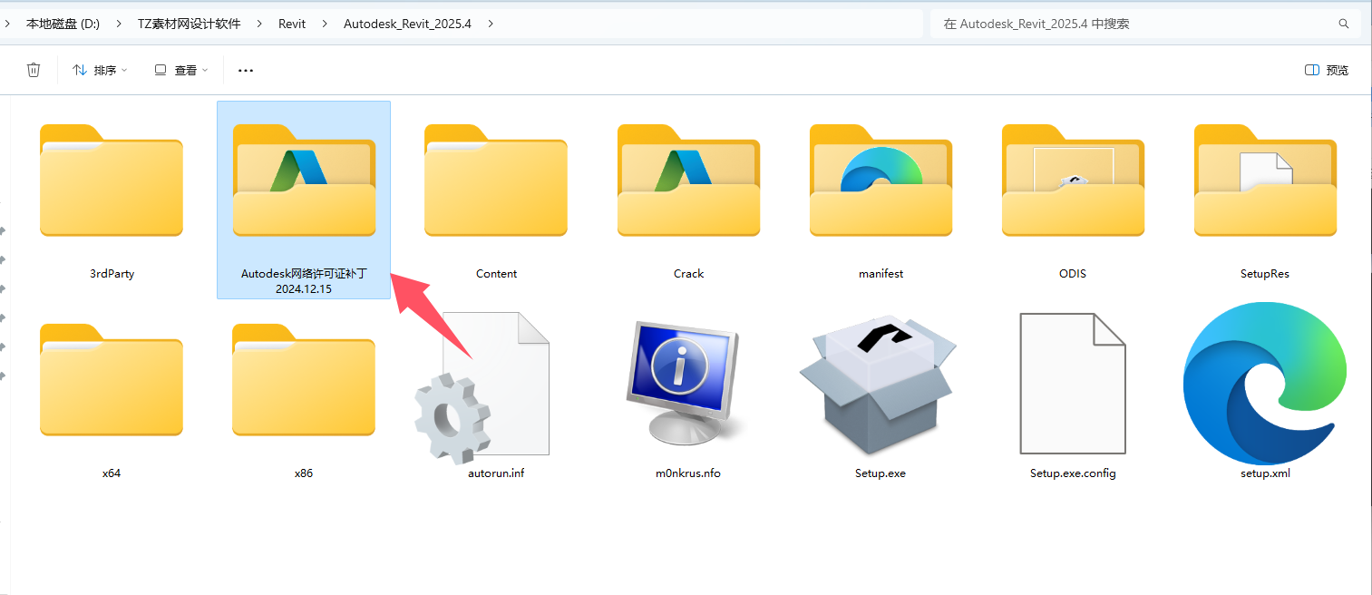The height and width of the screenshot is (595, 1372).
Task: Select the x64 folder icon
Action: 112,379
